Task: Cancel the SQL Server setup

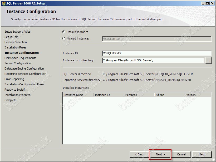Action: point(181,154)
